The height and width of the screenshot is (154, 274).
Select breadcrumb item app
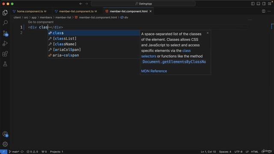pyautogui.click(x=34, y=18)
